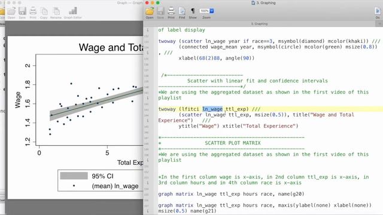Click line 'graph matrix ln_wage ttl_exp hours race, name(g20)'
This screenshot has width=383, height=215.
[x=231, y=194]
